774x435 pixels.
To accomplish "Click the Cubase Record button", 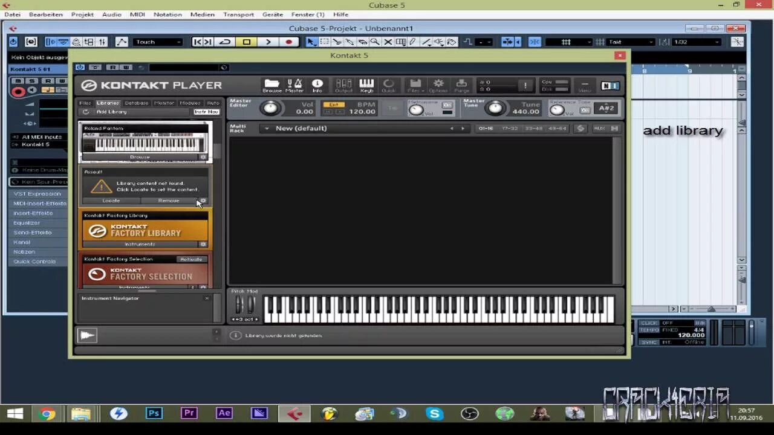I will point(289,42).
